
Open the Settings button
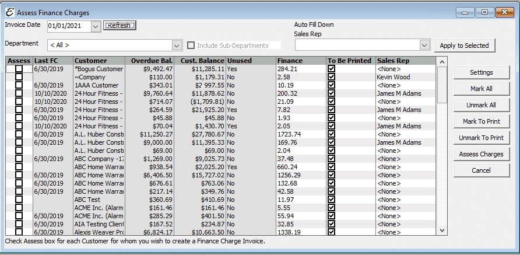(x=481, y=72)
